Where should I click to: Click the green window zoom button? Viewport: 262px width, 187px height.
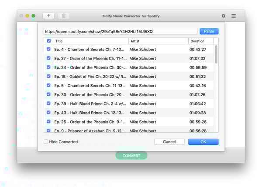(34, 16)
